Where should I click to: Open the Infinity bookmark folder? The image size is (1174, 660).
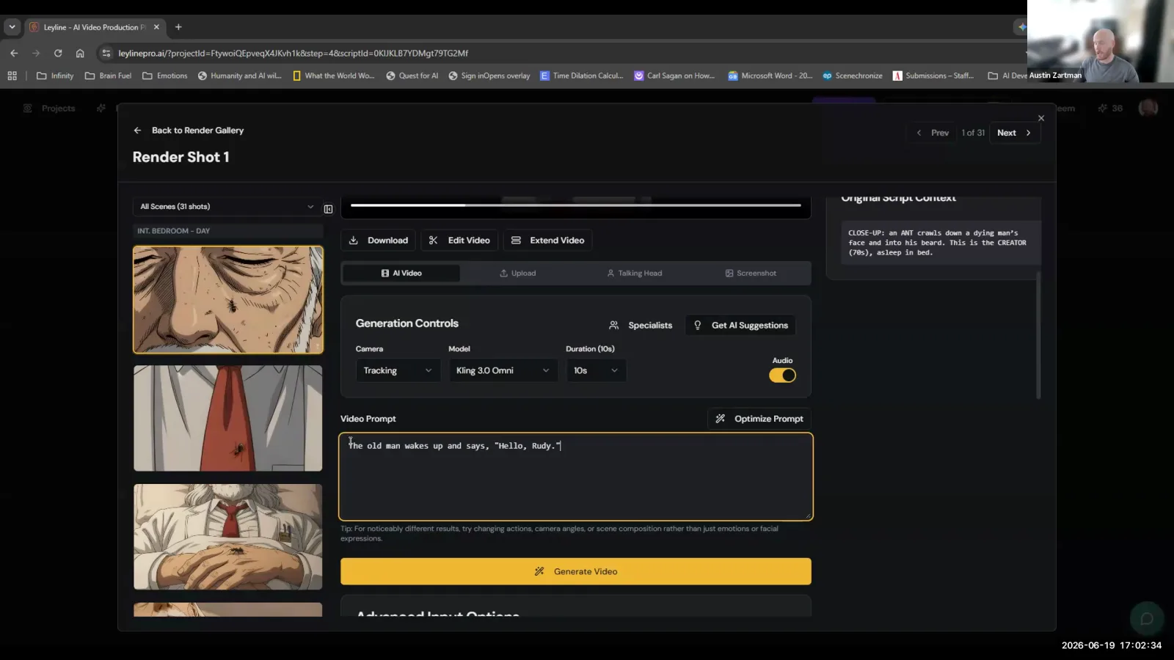tap(55, 76)
